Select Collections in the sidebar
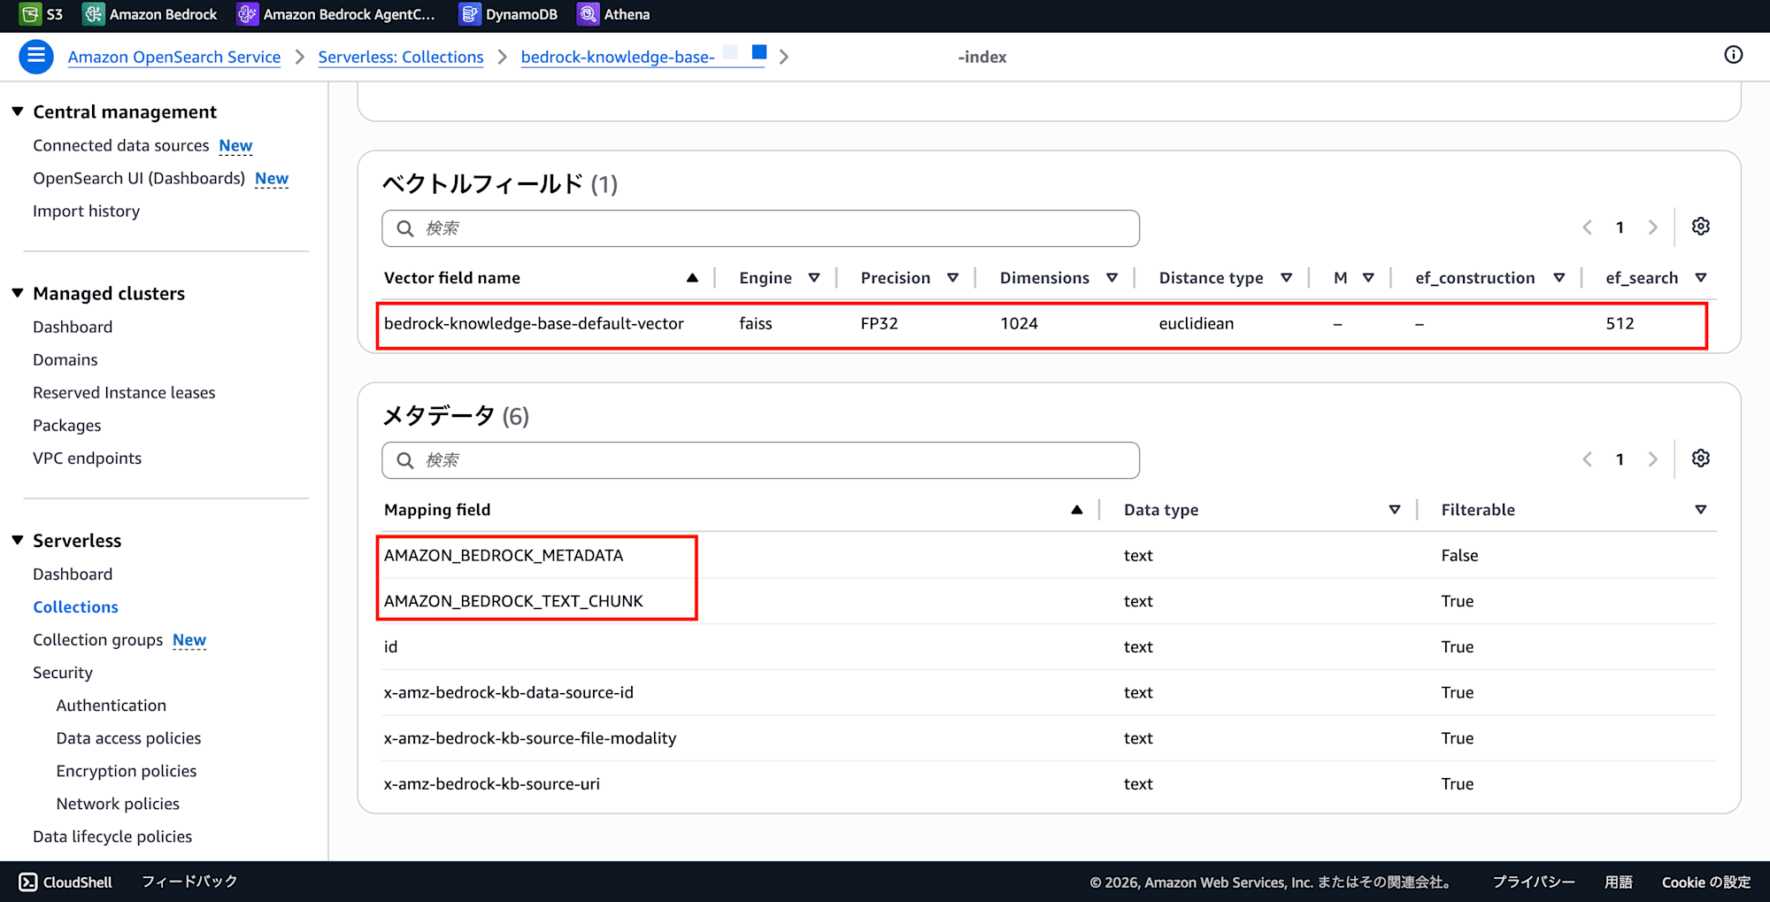 pos(75,606)
